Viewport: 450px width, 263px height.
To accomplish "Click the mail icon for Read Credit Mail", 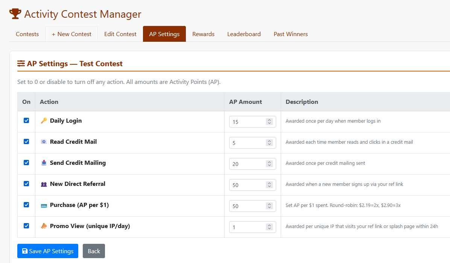I will (x=44, y=141).
